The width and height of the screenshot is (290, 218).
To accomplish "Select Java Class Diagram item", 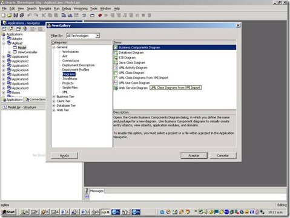I will tap(132, 63).
